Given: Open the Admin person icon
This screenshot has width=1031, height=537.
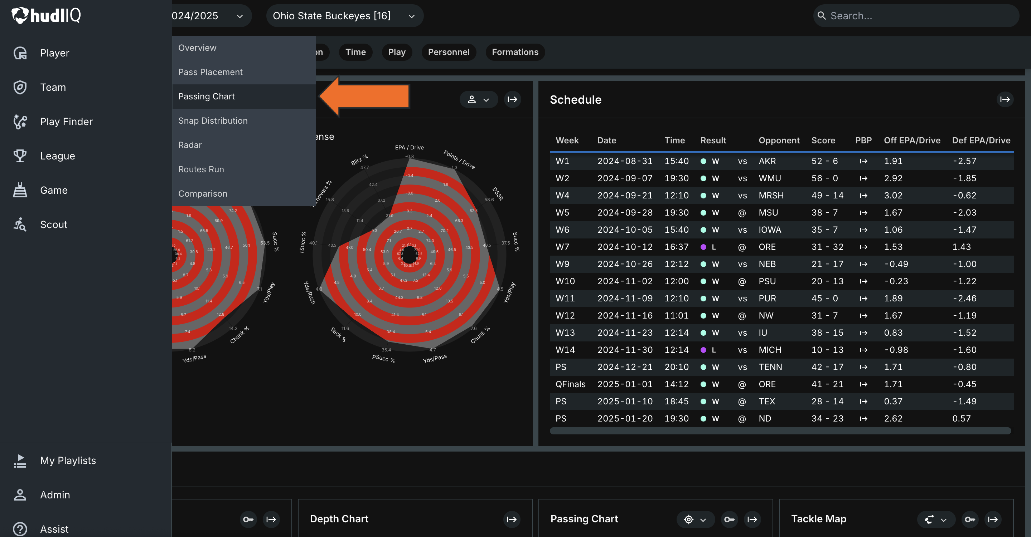Looking at the screenshot, I should [20, 495].
